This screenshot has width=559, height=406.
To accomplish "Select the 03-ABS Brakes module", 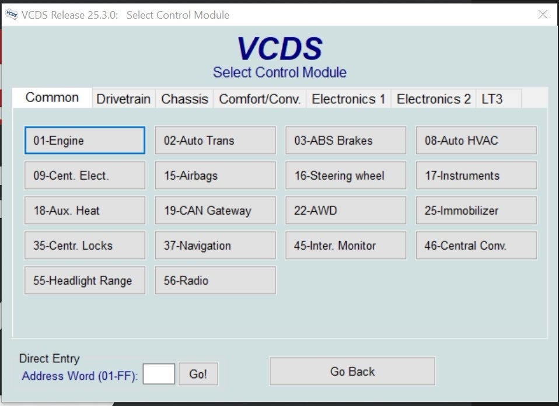I will point(346,140).
